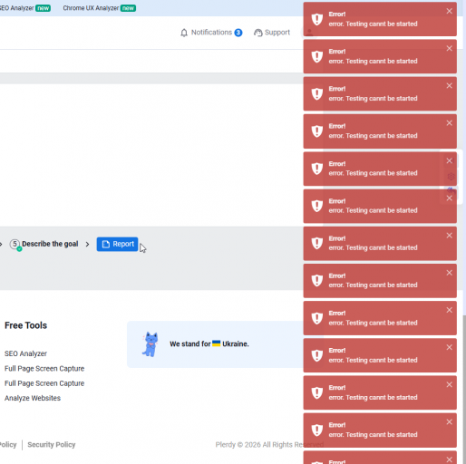The height and width of the screenshot is (464, 466).
Task: Click the Notifications count badge showing 3
Action: click(x=238, y=33)
